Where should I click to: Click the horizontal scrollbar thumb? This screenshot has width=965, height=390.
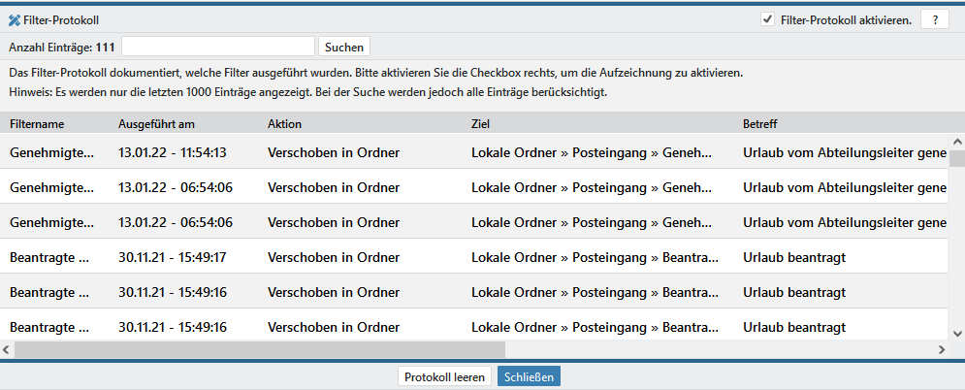(x=260, y=349)
